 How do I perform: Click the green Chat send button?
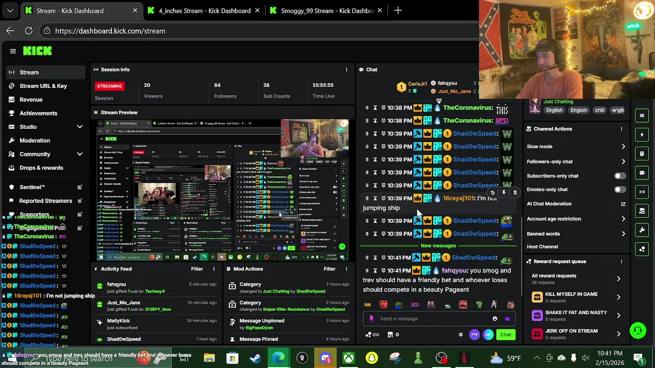[x=506, y=335]
